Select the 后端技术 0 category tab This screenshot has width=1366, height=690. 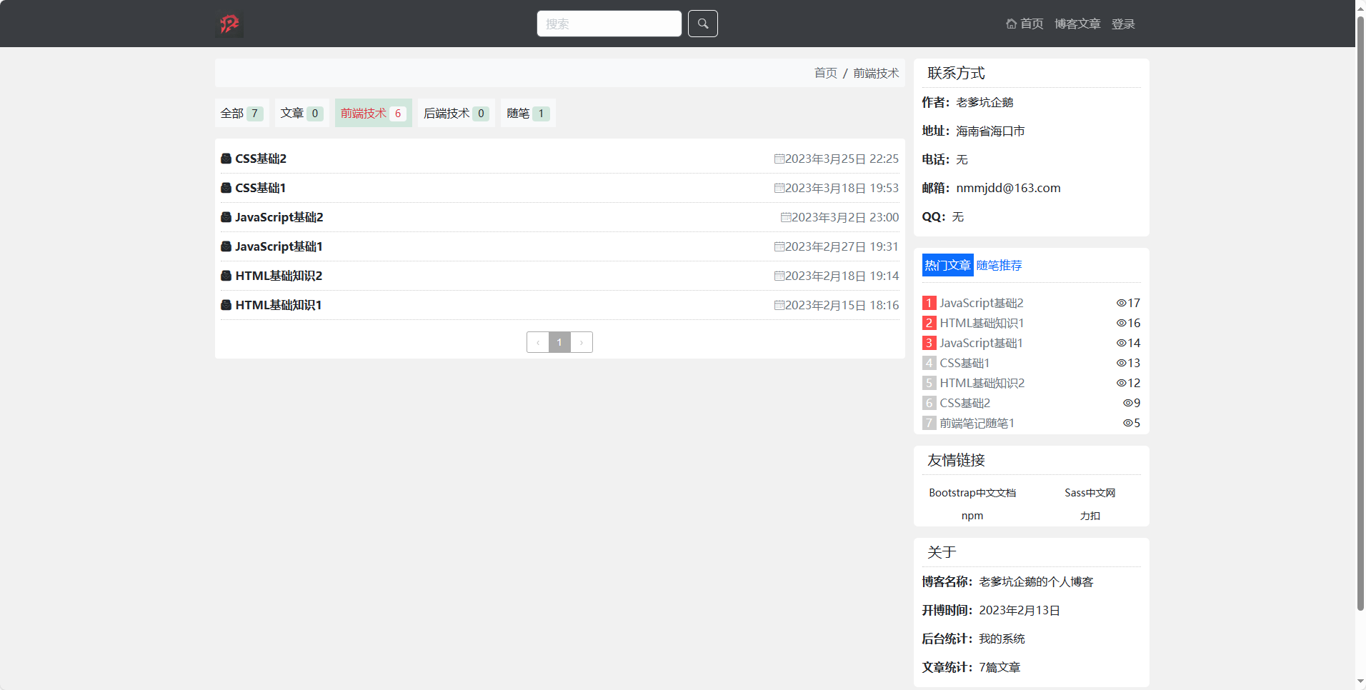[457, 113]
